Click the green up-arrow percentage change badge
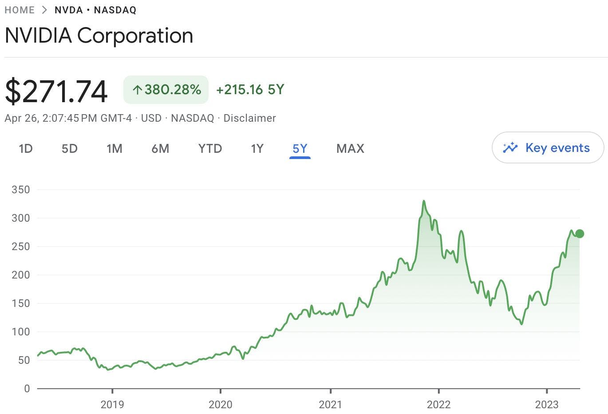Screen dimensions: 608x414 coord(166,90)
